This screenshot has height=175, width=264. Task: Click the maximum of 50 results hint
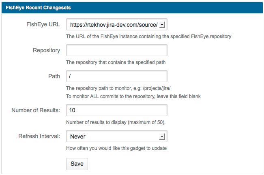tap(115, 122)
